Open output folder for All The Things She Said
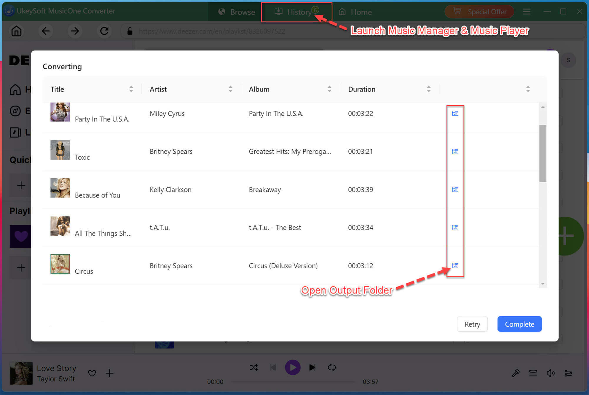Viewport: 589px width, 395px height. [x=455, y=228]
